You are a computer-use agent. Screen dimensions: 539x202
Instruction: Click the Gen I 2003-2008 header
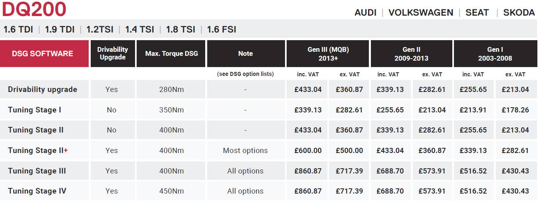coord(495,53)
